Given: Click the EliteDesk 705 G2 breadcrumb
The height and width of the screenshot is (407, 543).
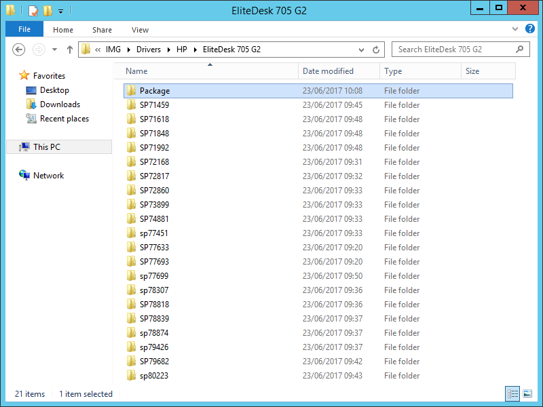Looking at the screenshot, I should [231, 50].
